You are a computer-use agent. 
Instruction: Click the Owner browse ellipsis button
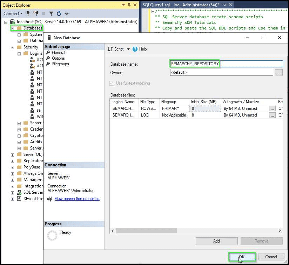[x=278, y=72]
